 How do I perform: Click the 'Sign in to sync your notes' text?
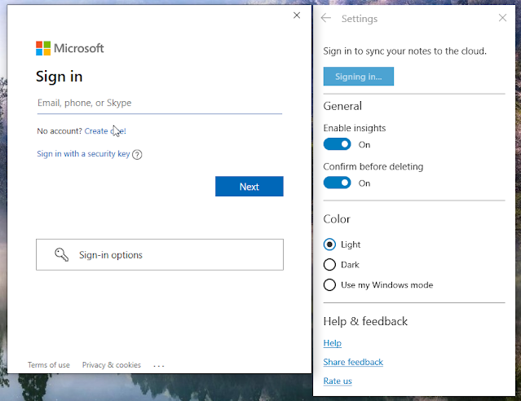pyautogui.click(x=404, y=51)
